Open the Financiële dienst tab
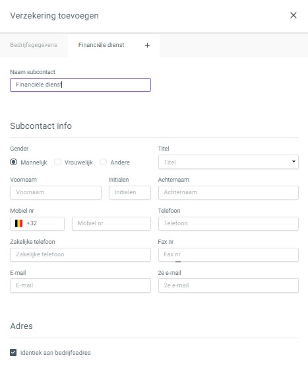 coord(101,45)
